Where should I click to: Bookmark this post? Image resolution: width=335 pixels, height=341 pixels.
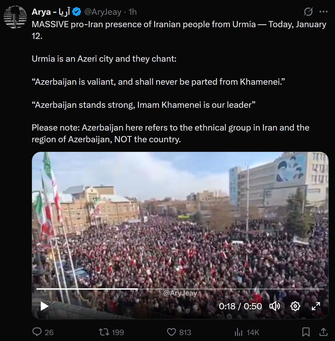[306, 332]
